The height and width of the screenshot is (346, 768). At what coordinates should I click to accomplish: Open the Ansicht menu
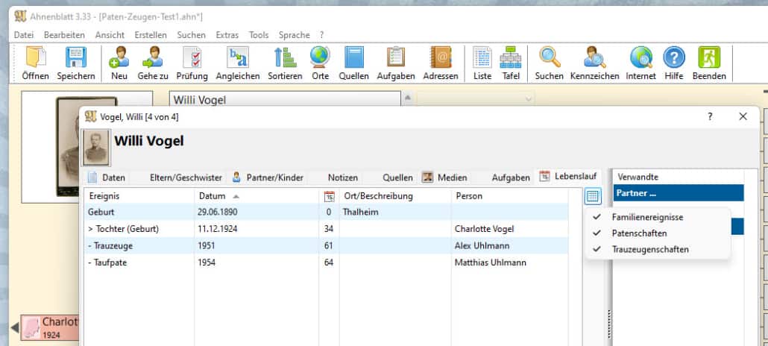(x=110, y=35)
